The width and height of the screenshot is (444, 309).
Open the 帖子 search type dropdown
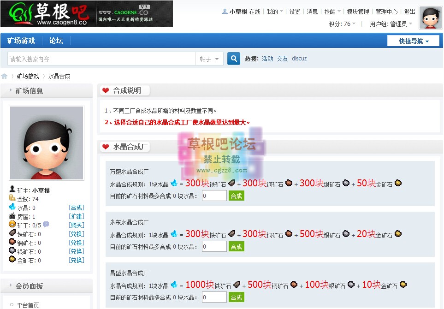pos(210,59)
